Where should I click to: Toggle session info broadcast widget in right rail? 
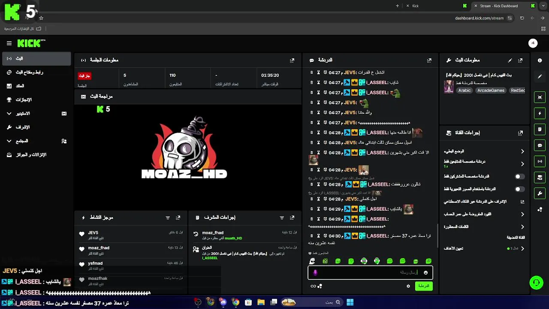point(540,161)
